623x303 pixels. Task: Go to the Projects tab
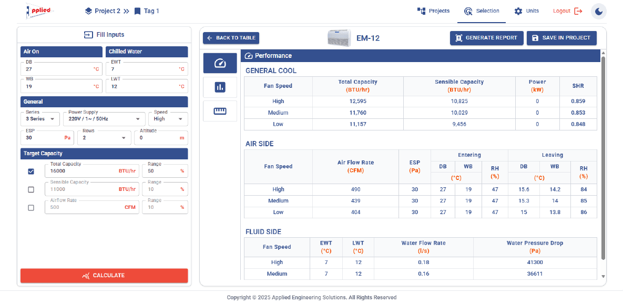434,11
